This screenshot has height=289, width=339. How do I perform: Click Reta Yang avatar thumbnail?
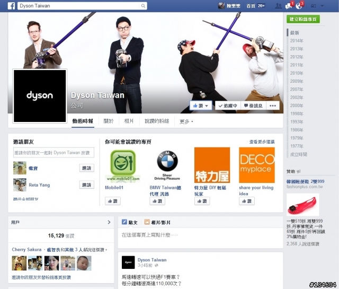pyautogui.click(x=20, y=185)
